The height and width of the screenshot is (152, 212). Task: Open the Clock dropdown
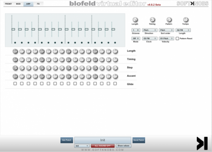150,38
